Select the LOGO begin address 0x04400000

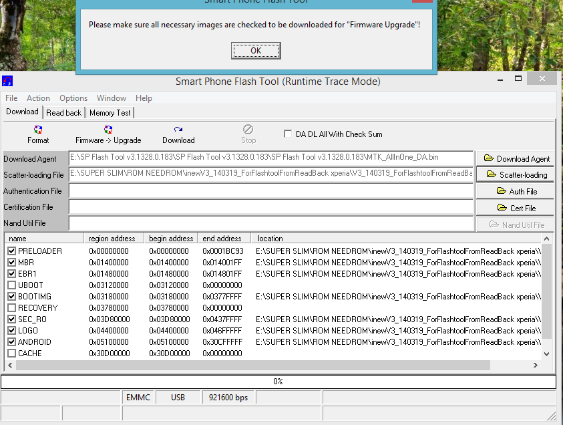pyautogui.click(x=169, y=331)
